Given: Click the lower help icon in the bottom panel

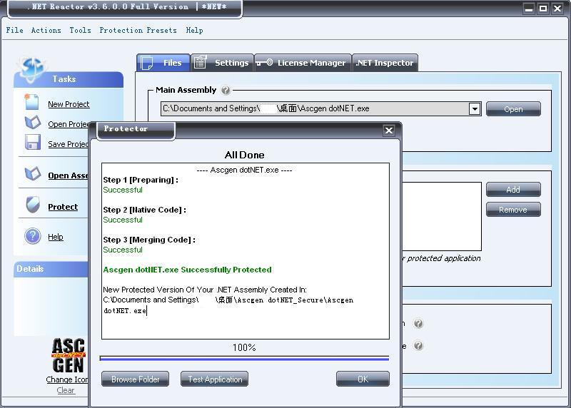Looking at the screenshot, I should [418, 345].
